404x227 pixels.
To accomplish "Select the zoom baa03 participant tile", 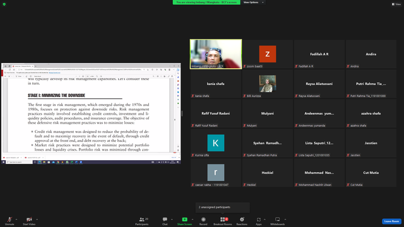I will point(268,54).
